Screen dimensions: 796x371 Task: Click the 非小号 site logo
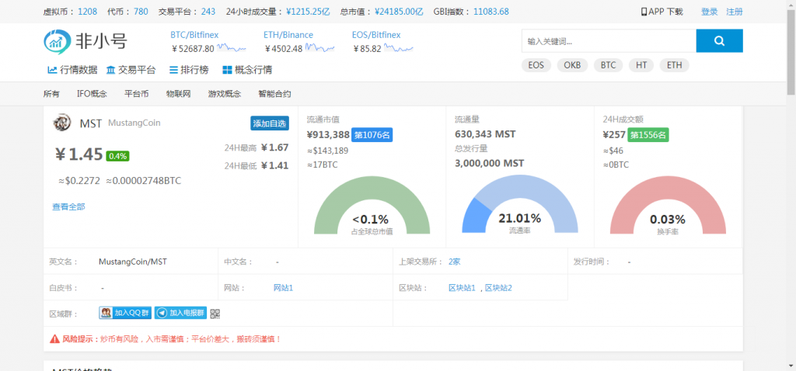click(x=85, y=41)
